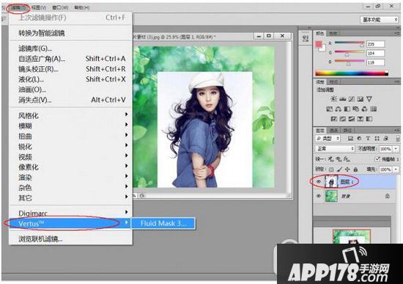Uncheck the propagate frame 1 checkbox

(x=377, y=159)
